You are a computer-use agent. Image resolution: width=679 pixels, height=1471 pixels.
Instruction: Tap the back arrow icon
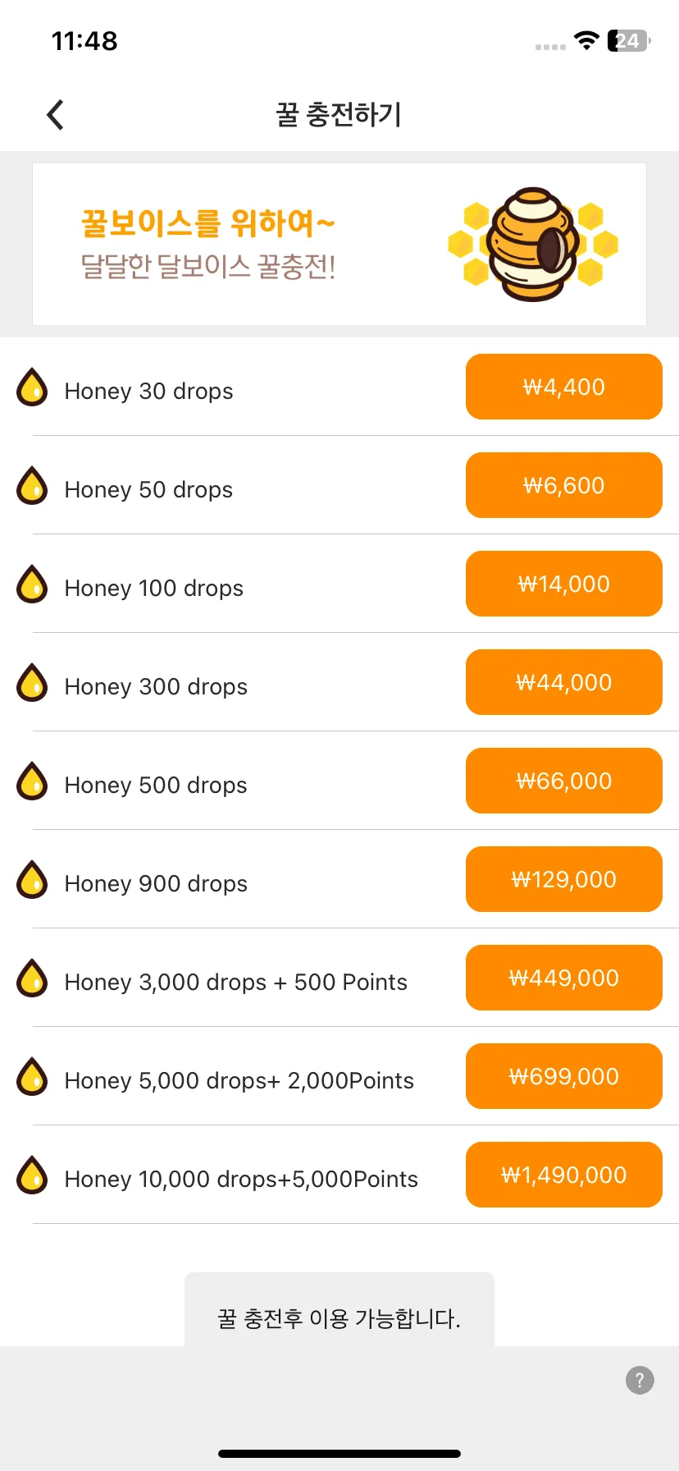tap(55, 115)
